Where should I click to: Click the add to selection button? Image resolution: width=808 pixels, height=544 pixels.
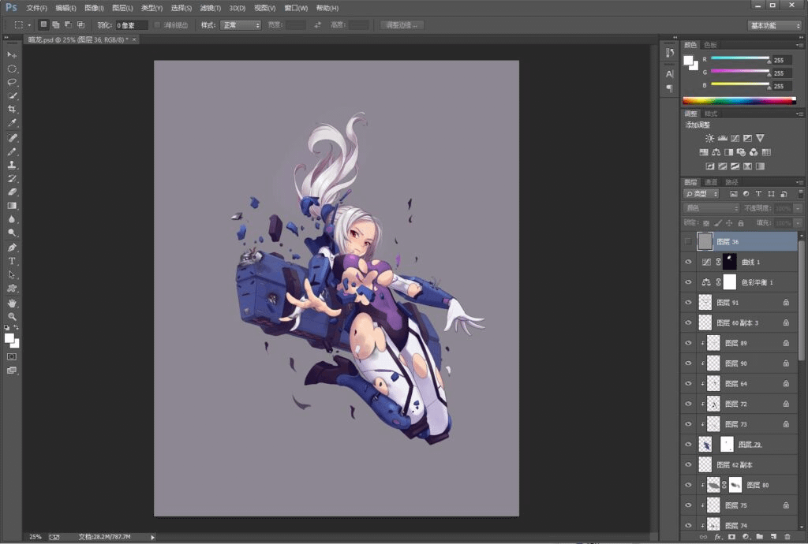tap(56, 24)
